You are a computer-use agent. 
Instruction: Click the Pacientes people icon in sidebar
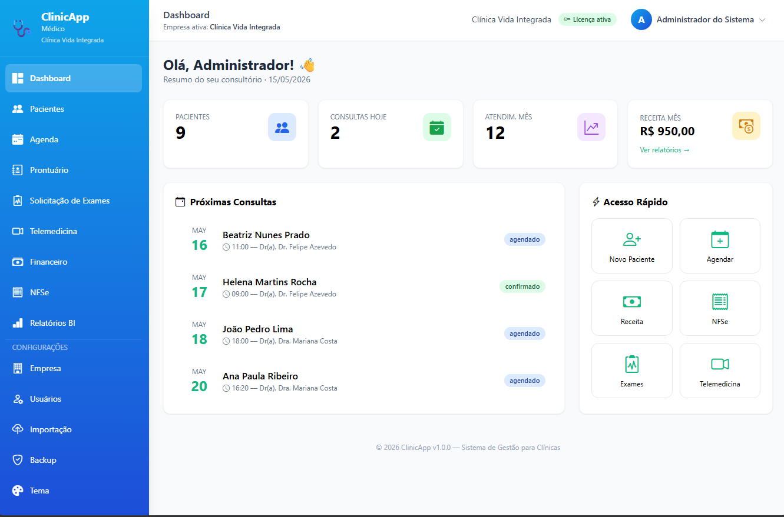point(18,109)
